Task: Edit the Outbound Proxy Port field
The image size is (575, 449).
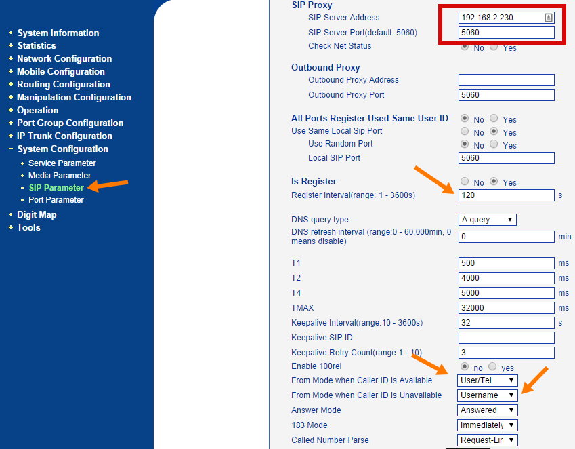Action: (506, 95)
